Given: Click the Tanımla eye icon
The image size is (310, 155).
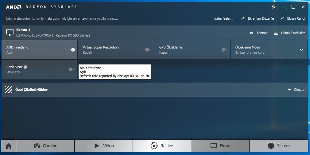Looking at the screenshot, I should [x=251, y=33].
